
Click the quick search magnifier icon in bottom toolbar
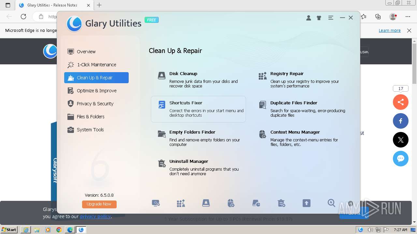(331, 203)
